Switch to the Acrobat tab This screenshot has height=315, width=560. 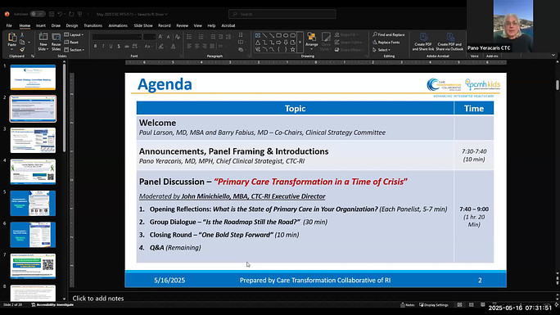[228, 25]
